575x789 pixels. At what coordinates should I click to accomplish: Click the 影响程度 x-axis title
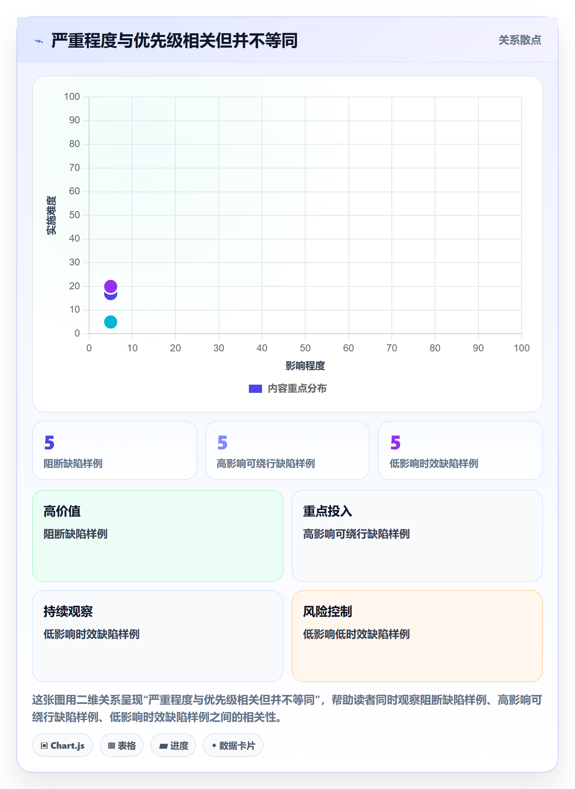click(305, 366)
